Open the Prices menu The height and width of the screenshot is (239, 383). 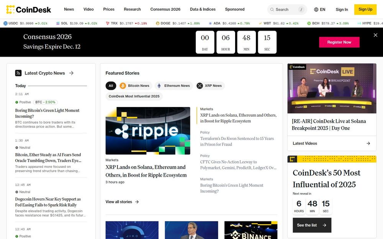pyautogui.click(x=109, y=9)
